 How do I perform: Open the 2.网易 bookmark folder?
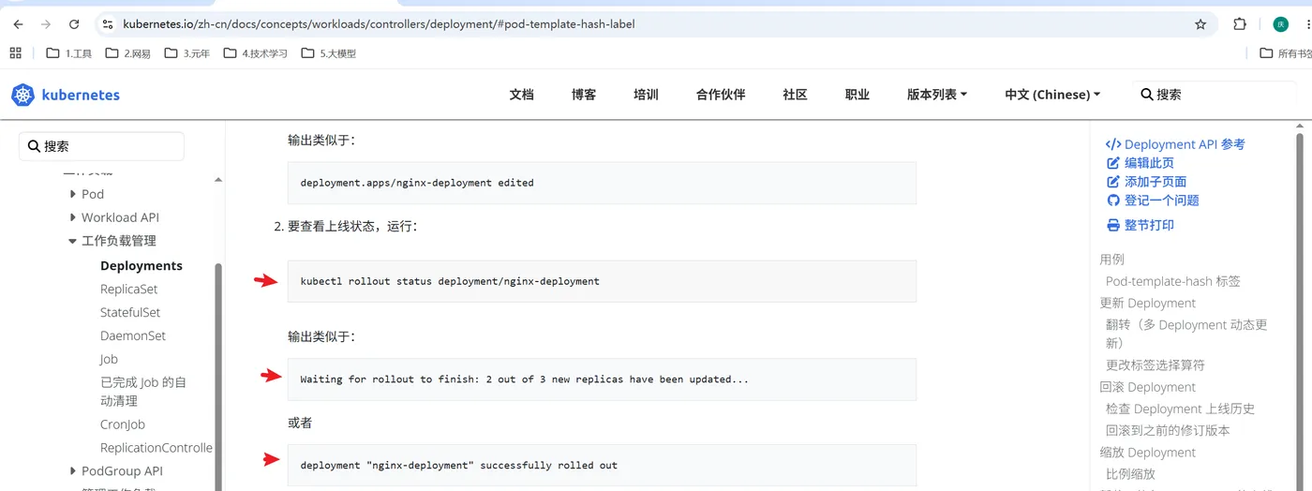point(127,53)
